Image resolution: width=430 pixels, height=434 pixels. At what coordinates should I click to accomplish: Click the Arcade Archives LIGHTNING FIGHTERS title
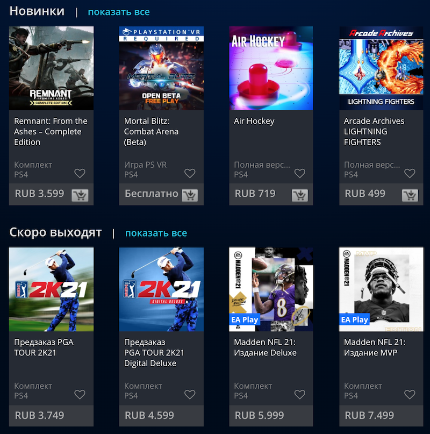click(374, 131)
